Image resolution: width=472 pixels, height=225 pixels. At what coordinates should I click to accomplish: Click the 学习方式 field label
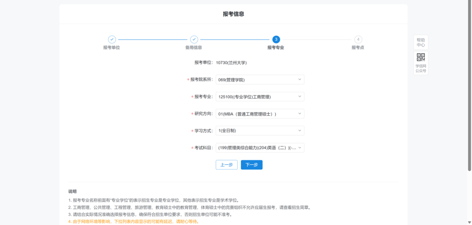click(204, 130)
